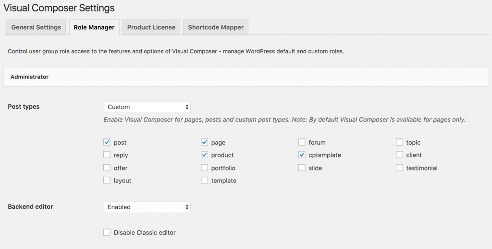Click the Control user group role description
The width and height of the screenshot is (492, 249).
coord(176,51)
